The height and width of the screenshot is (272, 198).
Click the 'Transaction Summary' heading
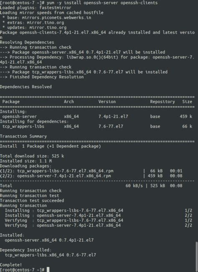23,136
